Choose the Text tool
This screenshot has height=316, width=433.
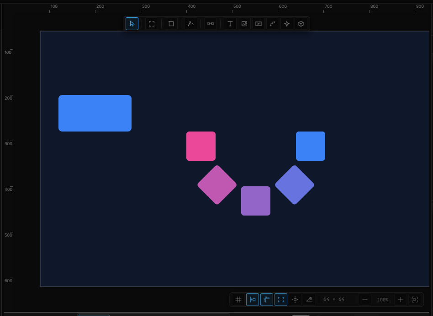coord(230,24)
